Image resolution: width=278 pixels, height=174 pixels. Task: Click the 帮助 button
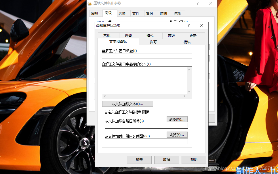194,160
